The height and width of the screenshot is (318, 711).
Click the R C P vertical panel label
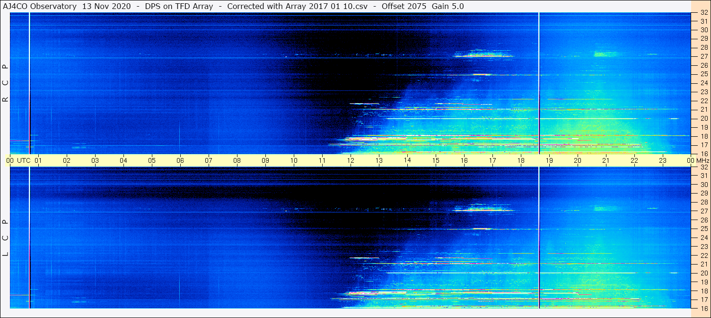coord(5,83)
